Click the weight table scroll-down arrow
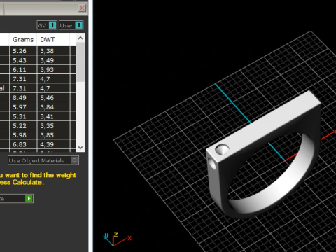336x252 pixels. (80, 148)
